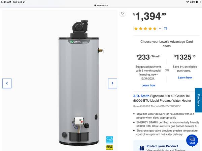Advance to the next product image arrow
This screenshot has width=202, height=151.
coord(112,83)
